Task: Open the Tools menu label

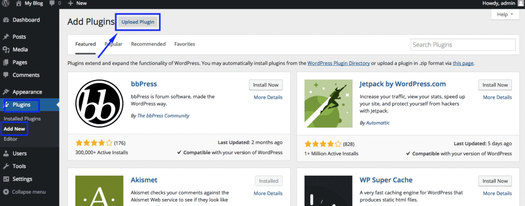Action: point(19,166)
